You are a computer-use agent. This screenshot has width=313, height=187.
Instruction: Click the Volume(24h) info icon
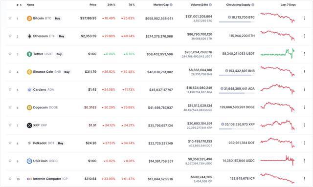click(x=210, y=5)
